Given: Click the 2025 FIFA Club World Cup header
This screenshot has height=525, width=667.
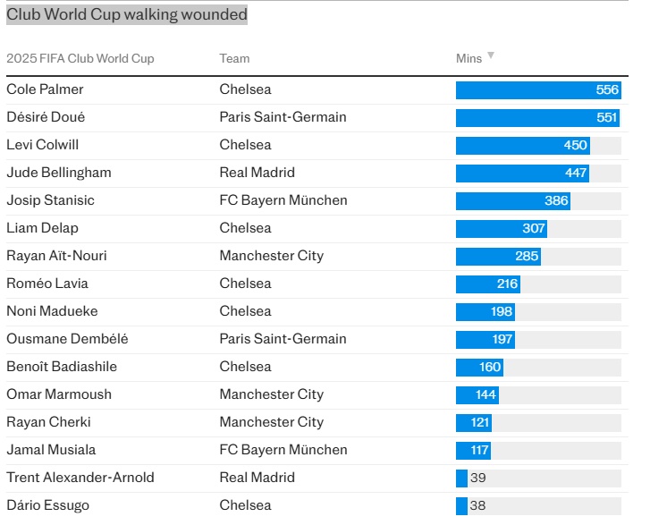Looking at the screenshot, I should [x=80, y=58].
